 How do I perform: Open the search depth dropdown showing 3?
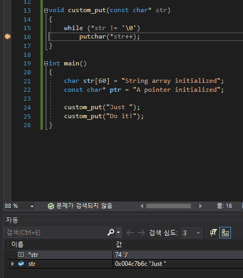[x=198, y=233]
